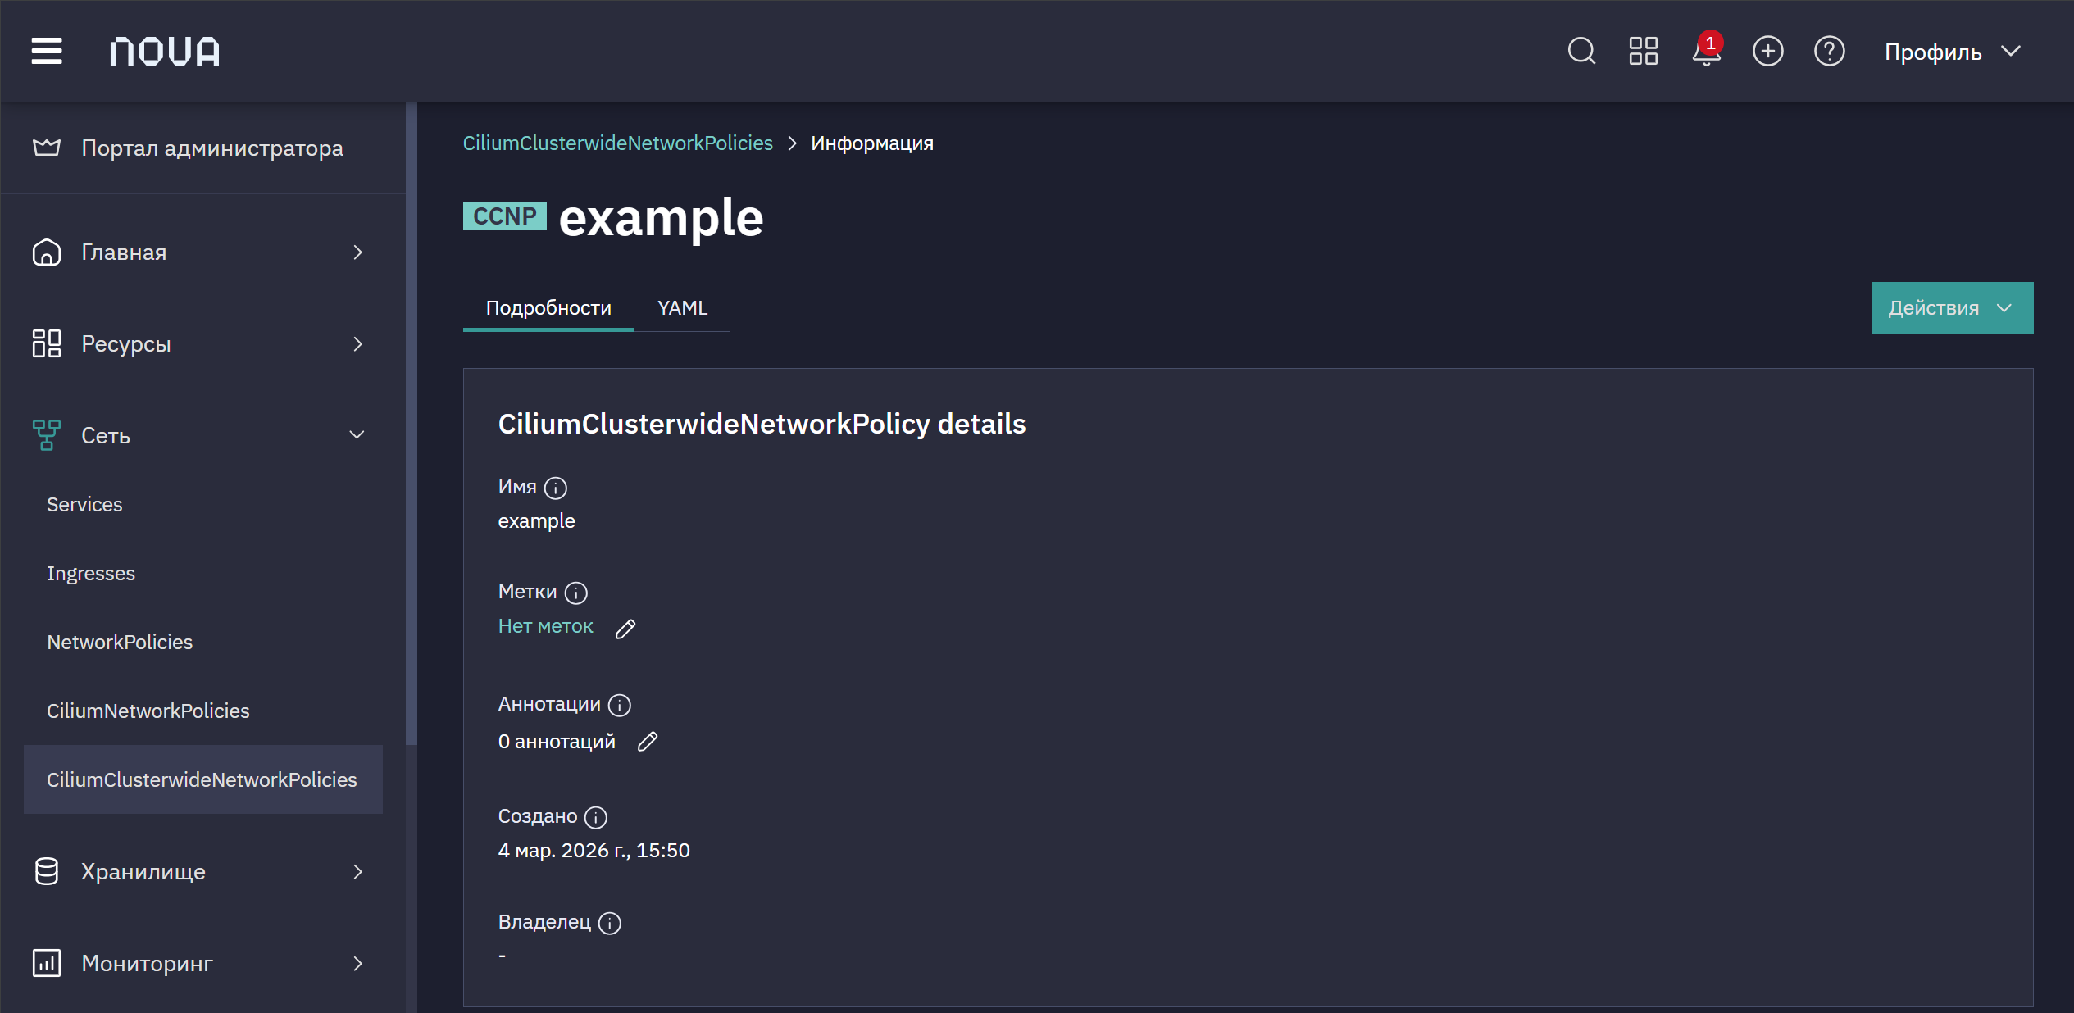Click the CiliumClusterwideNetworkPolicy details heading
Screen dimensions: 2074x1013
click(x=762, y=424)
